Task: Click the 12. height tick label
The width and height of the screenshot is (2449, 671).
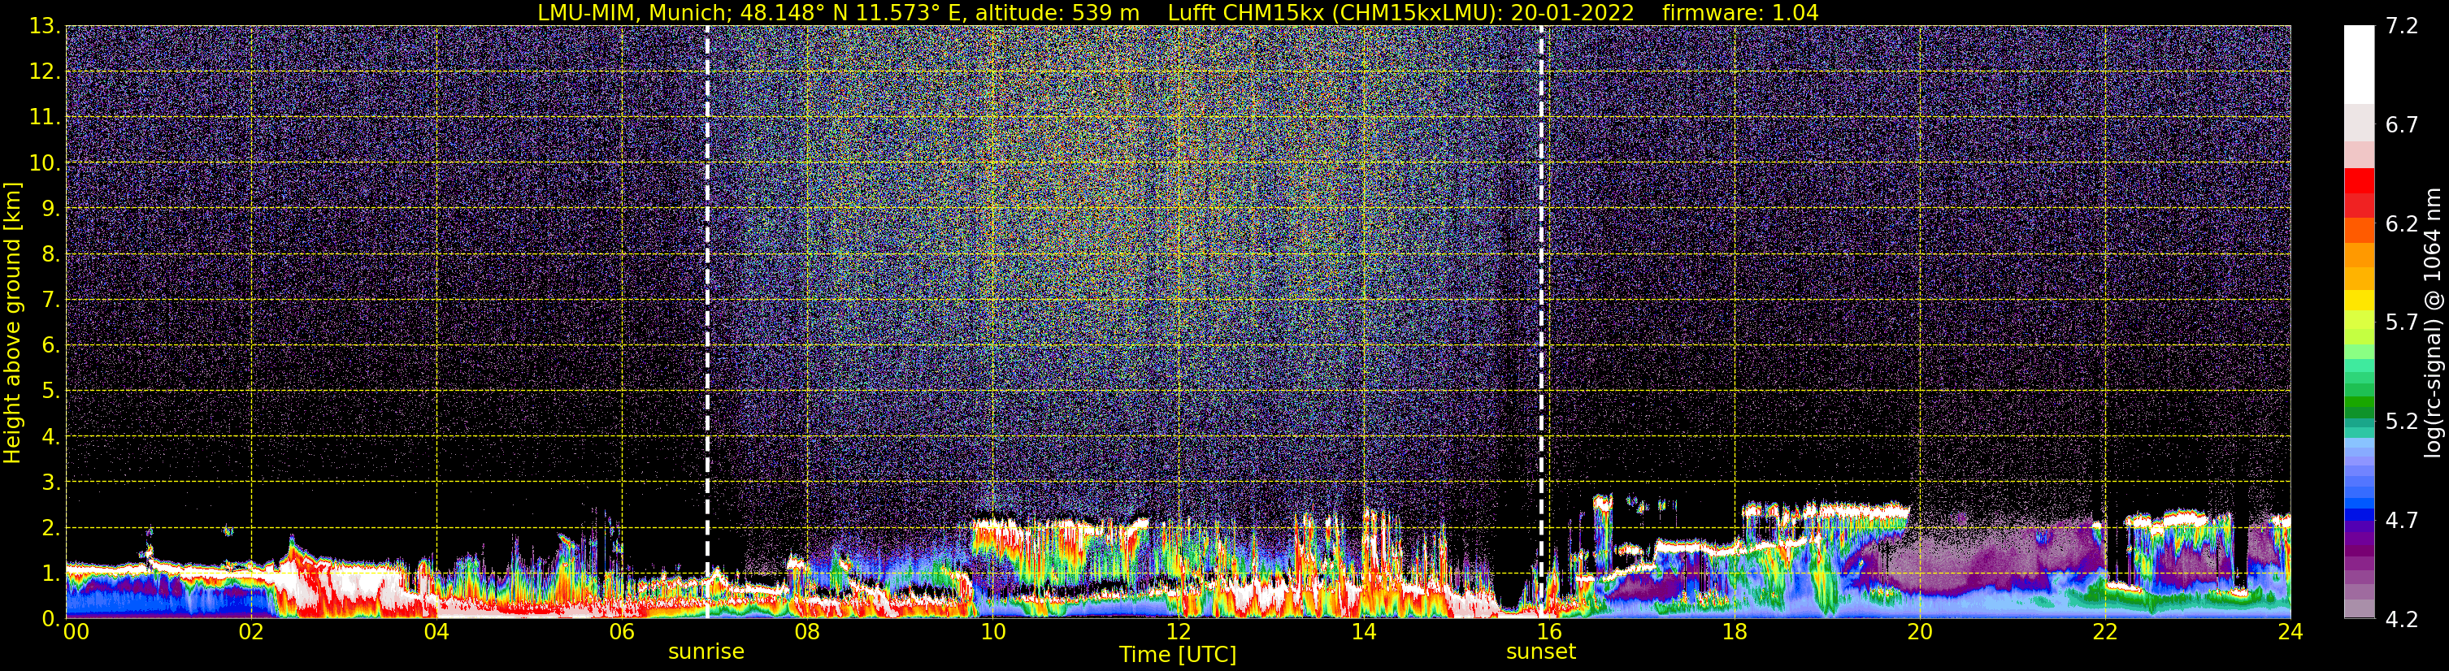Action: [45, 72]
